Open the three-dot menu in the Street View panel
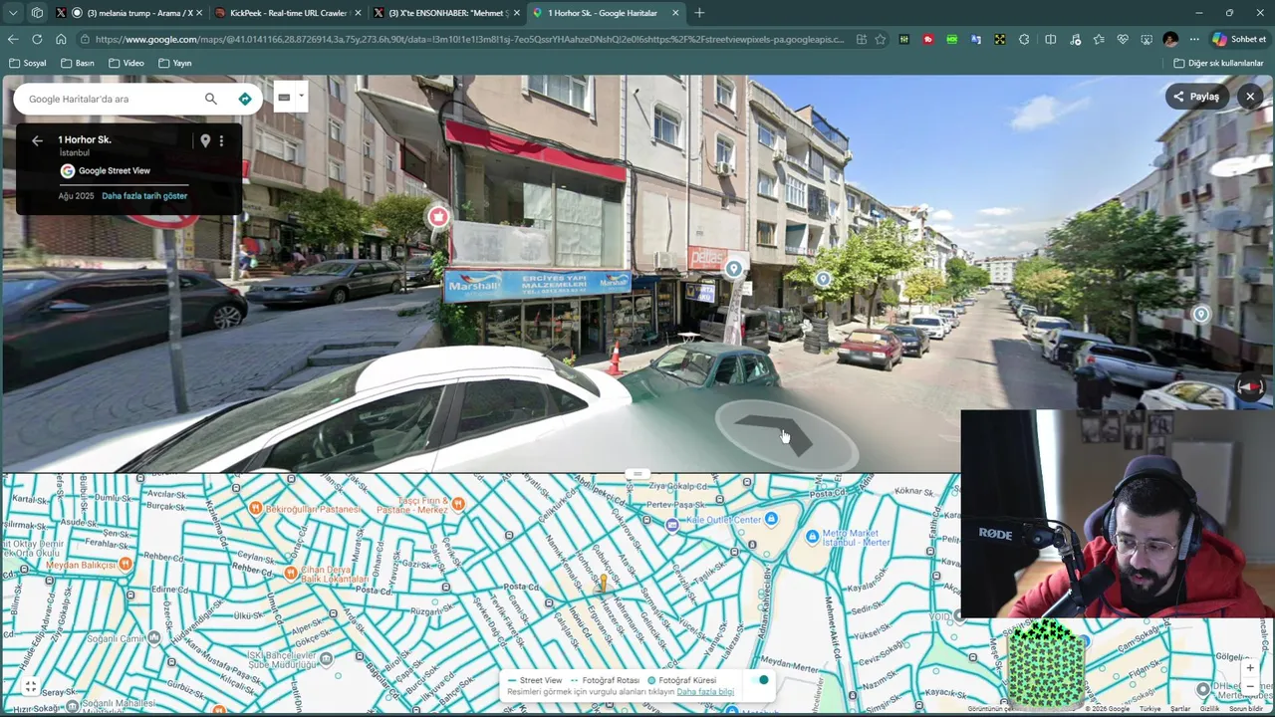 [x=221, y=140]
